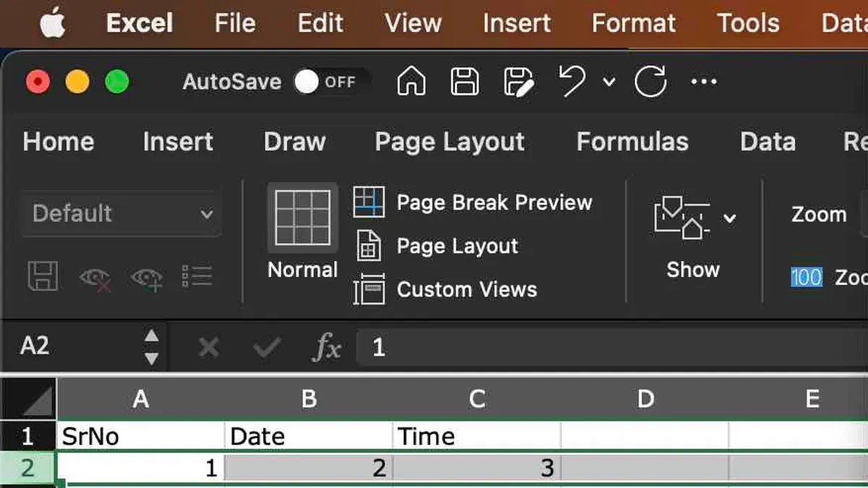Image resolution: width=868 pixels, height=488 pixels.
Task: Click the Redo icon
Action: tap(650, 82)
